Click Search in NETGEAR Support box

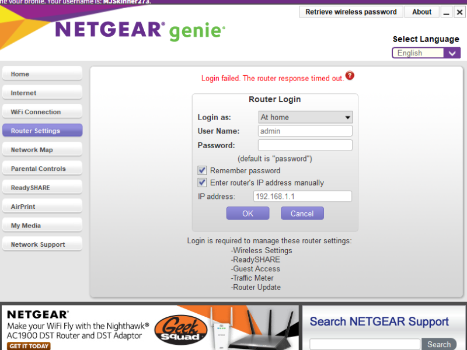439,344
